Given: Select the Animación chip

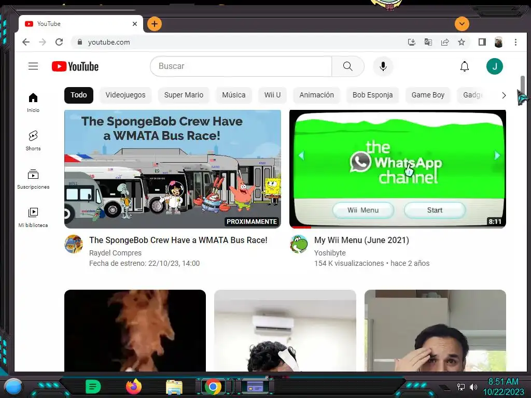Looking at the screenshot, I should click(316, 95).
